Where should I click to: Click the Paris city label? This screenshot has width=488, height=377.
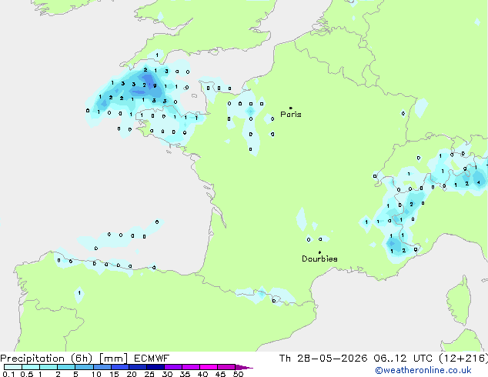tap(291, 115)
